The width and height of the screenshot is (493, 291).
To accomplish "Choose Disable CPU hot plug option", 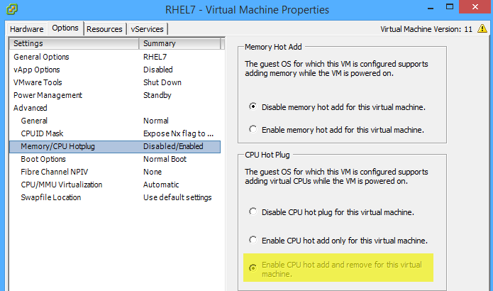I will (253, 212).
